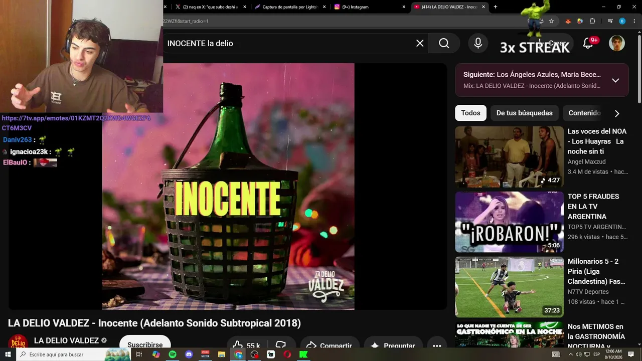Click the Suscribirse button

click(x=145, y=345)
